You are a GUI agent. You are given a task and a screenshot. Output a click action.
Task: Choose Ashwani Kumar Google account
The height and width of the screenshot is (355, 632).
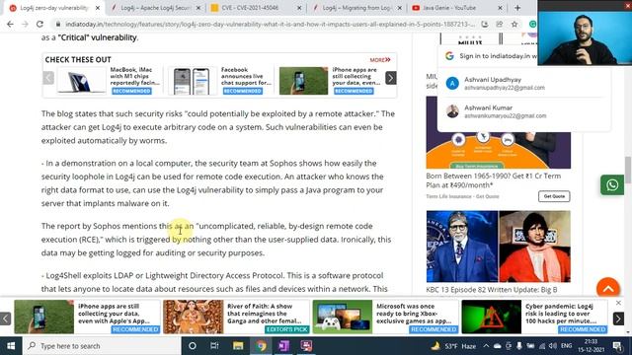click(x=523, y=111)
